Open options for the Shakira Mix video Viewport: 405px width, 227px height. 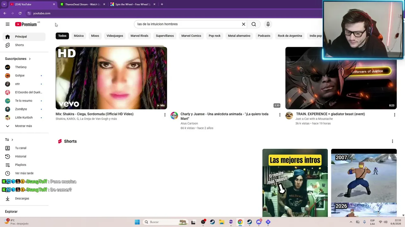165,115
